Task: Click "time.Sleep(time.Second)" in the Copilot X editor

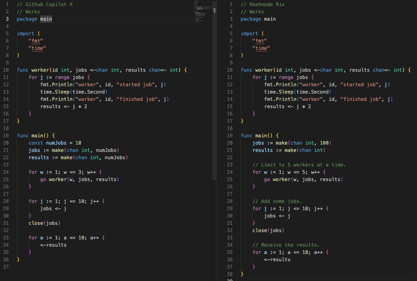Action: [x=73, y=92]
